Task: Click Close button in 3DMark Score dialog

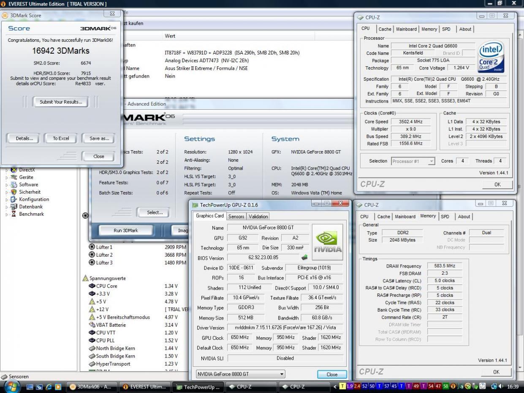Action: (x=98, y=156)
